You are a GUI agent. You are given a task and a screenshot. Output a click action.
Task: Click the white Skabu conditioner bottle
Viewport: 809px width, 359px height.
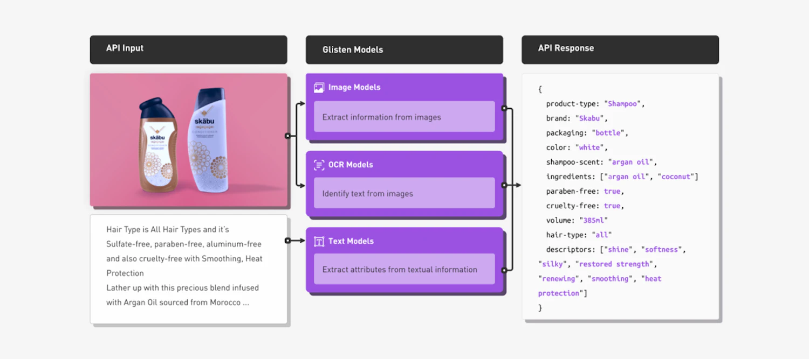209,141
